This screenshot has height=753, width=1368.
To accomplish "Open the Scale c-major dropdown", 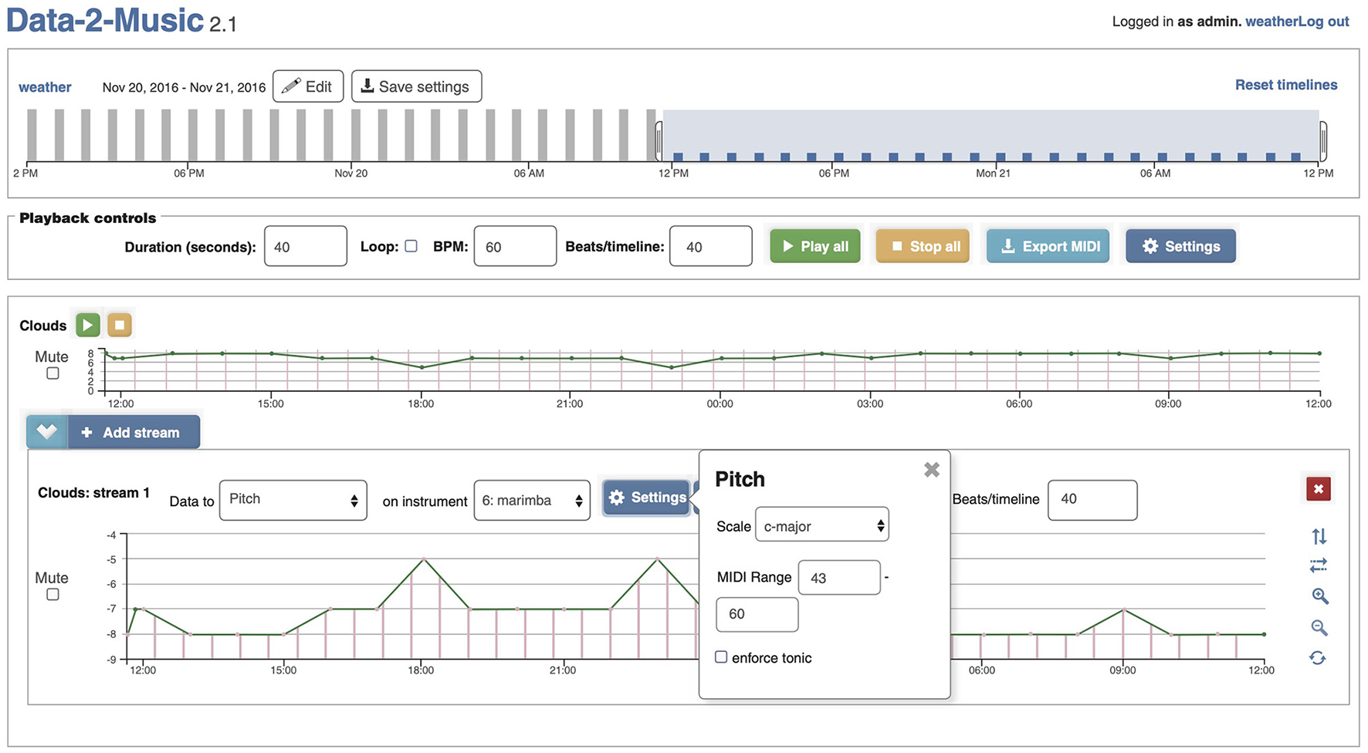I will [821, 525].
